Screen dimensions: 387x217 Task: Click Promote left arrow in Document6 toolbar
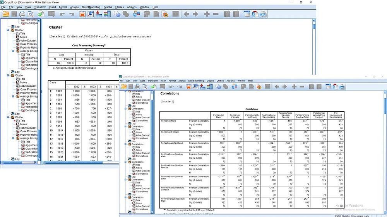(186, 14)
